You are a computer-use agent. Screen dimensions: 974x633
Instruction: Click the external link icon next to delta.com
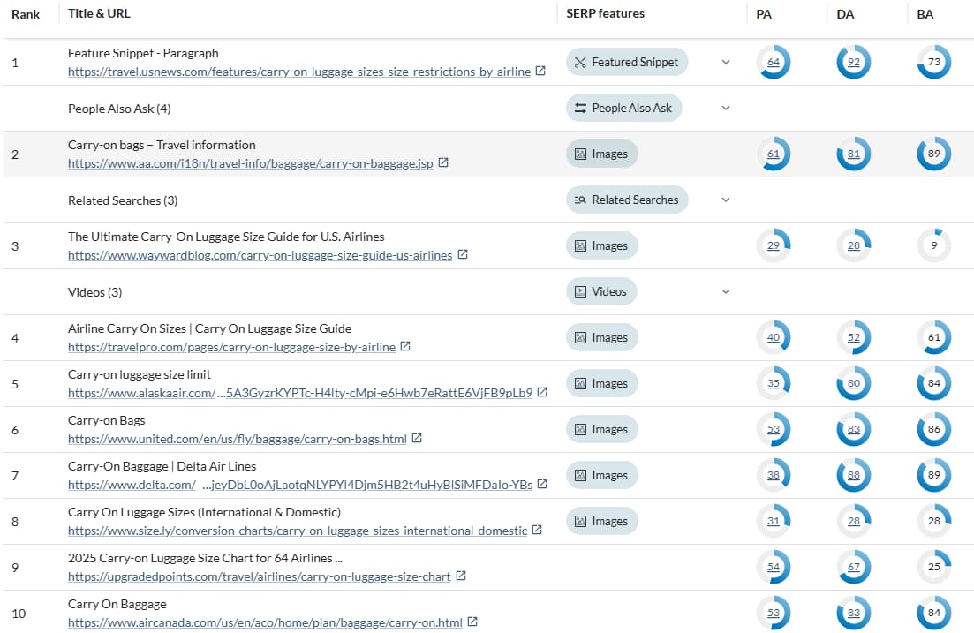542,484
